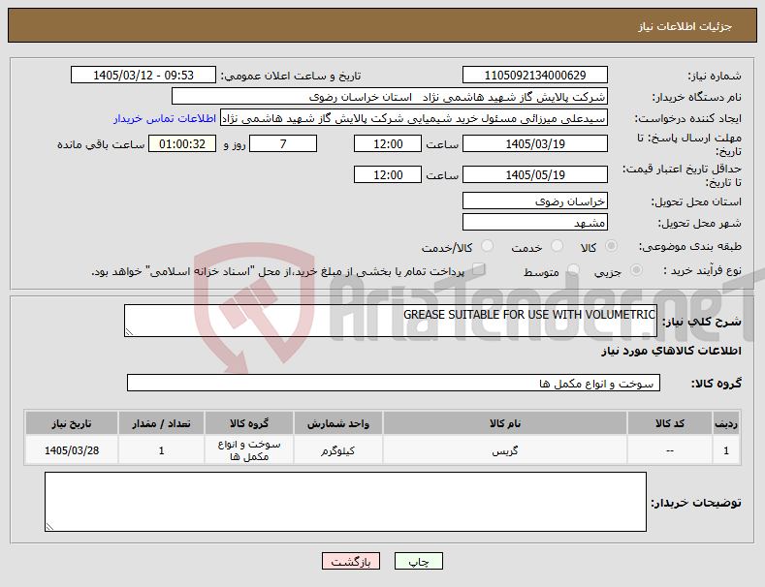Click the goods group field سوخت و انواع مکمل ها
765x587 pixels.
(x=394, y=384)
